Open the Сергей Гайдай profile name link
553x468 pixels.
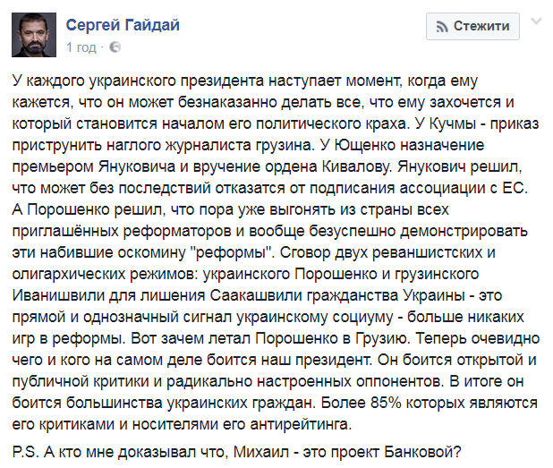(123, 25)
